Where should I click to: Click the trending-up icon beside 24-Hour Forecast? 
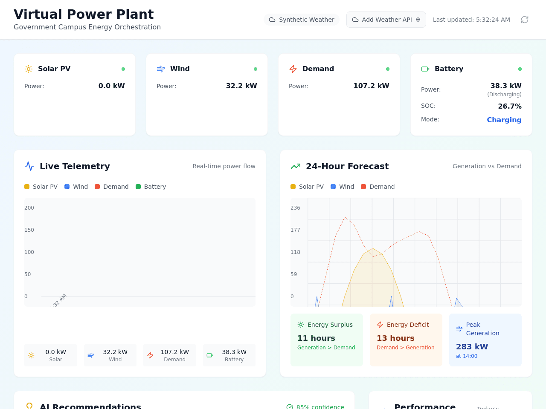point(296,166)
